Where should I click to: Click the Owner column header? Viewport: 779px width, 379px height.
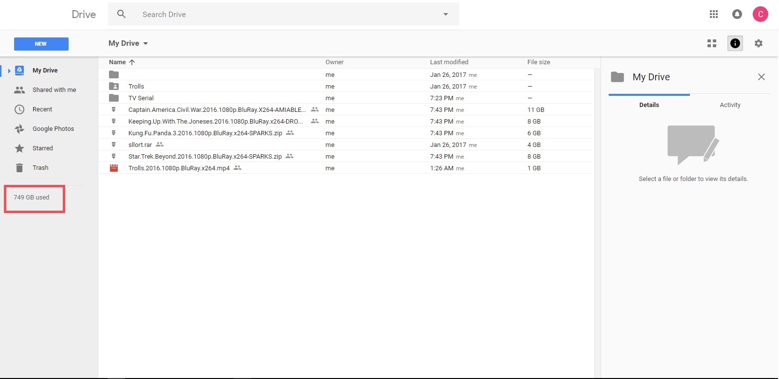pyautogui.click(x=334, y=62)
